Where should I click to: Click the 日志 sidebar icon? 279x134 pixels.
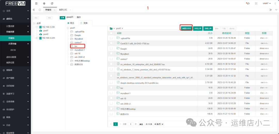[4, 125]
